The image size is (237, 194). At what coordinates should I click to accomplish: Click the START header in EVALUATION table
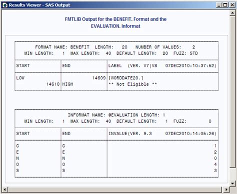click(x=23, y=134)
